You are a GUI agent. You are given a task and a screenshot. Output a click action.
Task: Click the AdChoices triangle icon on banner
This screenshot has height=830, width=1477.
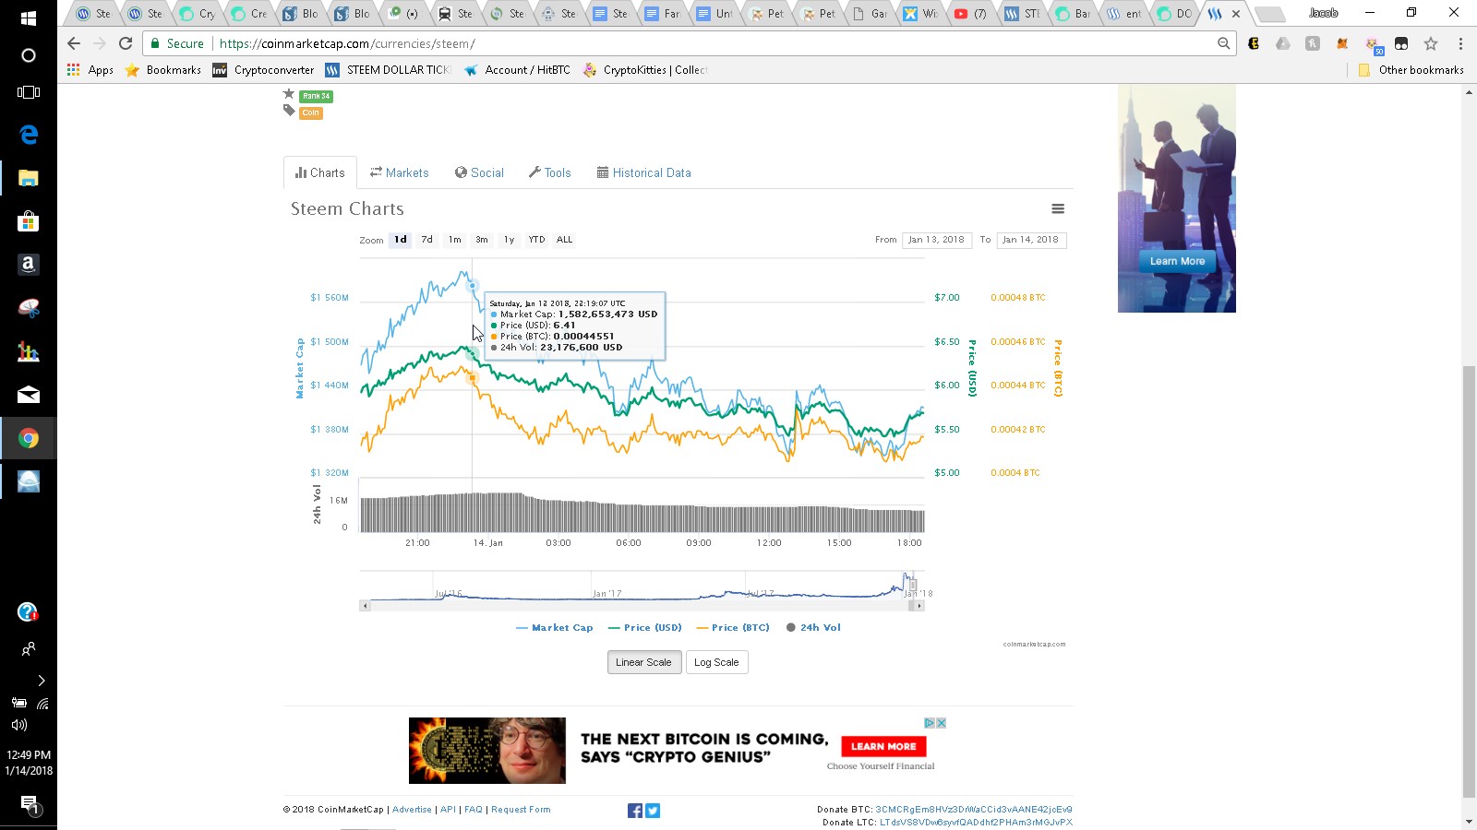(x=930, y=723)
